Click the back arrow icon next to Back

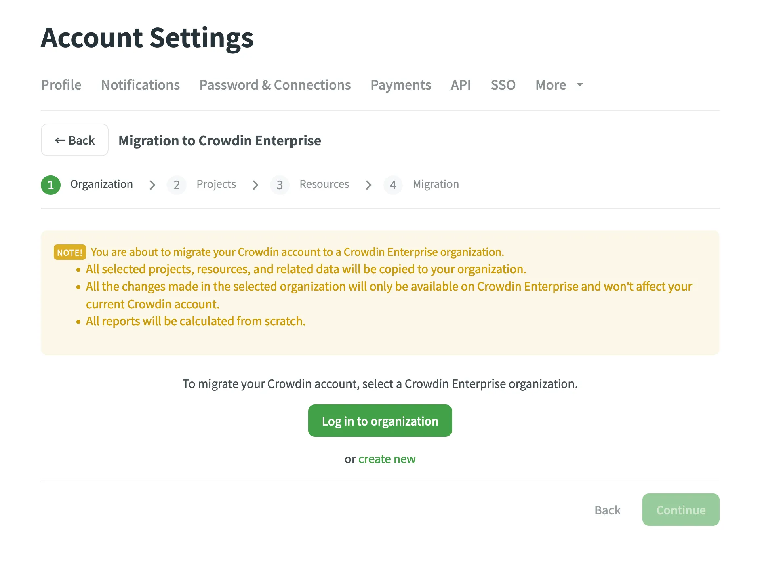pos(60,140)
